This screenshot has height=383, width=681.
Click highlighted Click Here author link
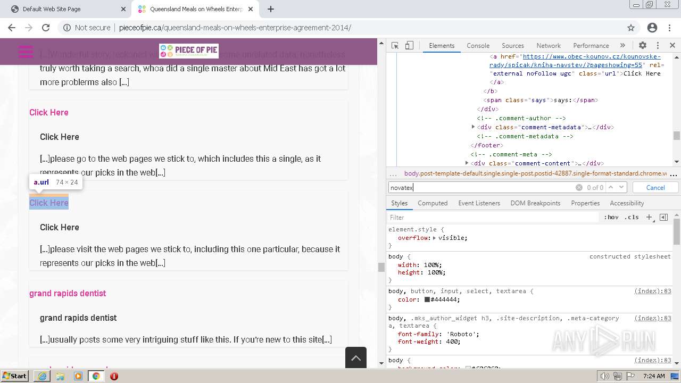click(x=49, y=203)
